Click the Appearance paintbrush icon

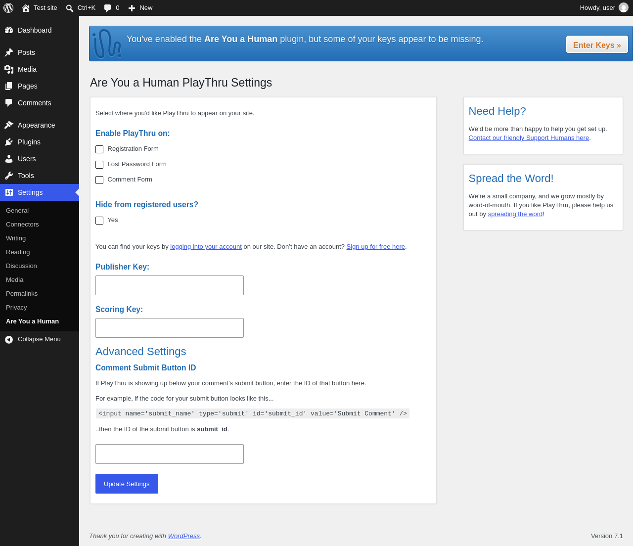click(9, 125)
